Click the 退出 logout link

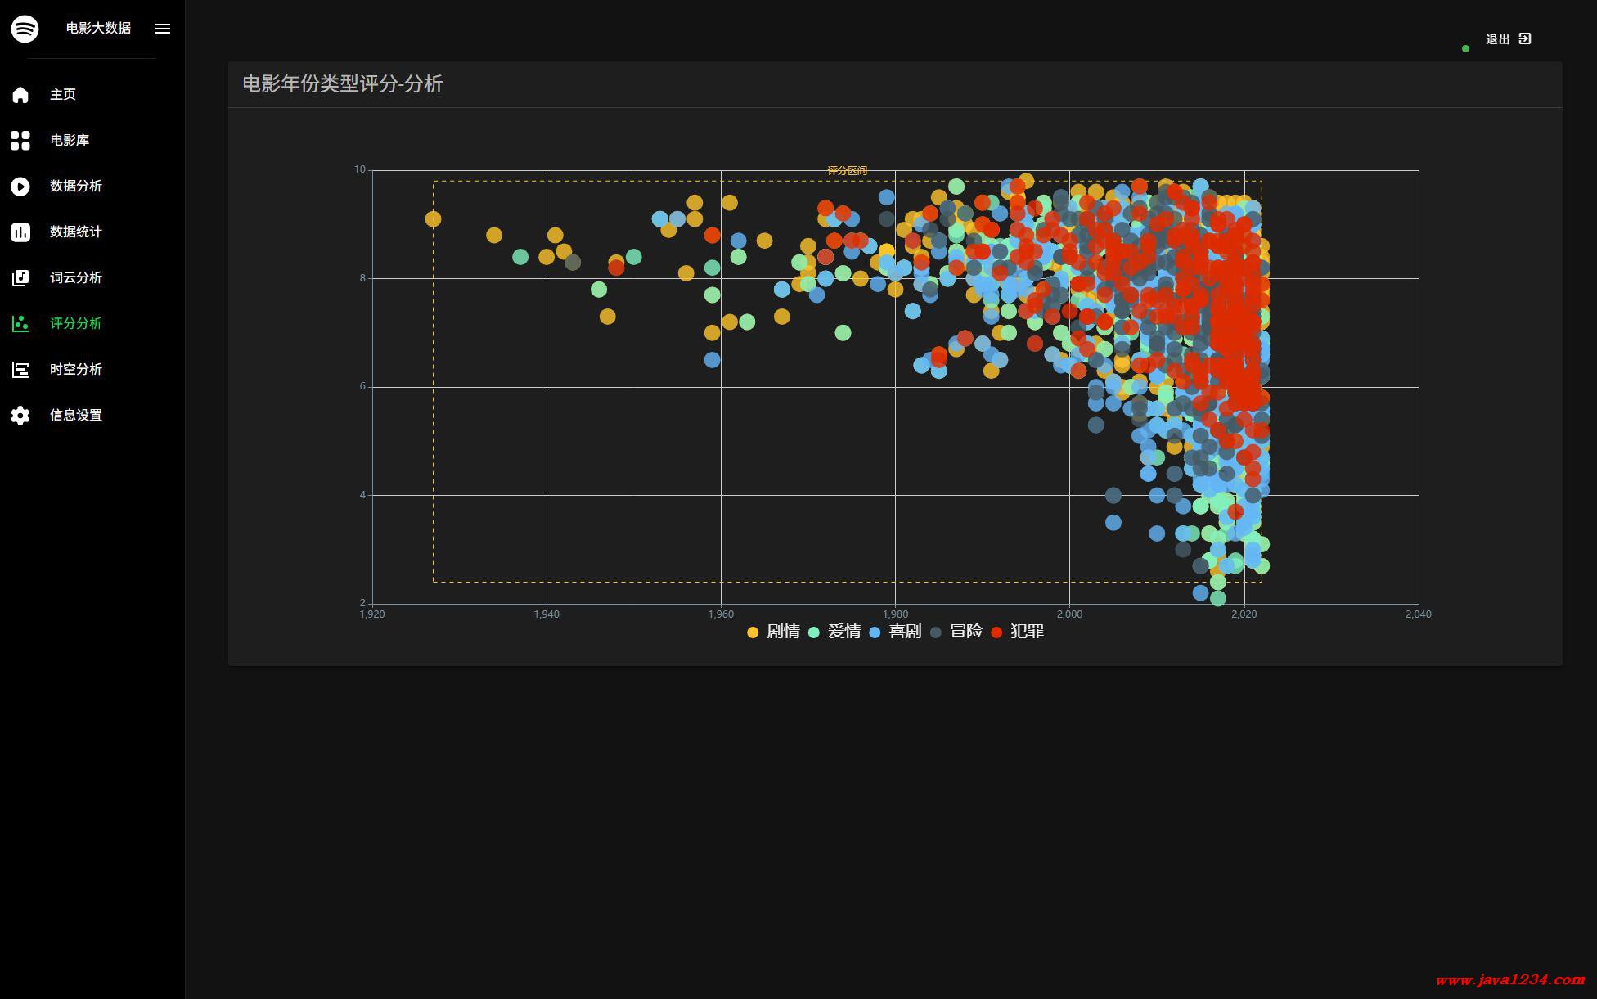click(x=1497, y=39)
